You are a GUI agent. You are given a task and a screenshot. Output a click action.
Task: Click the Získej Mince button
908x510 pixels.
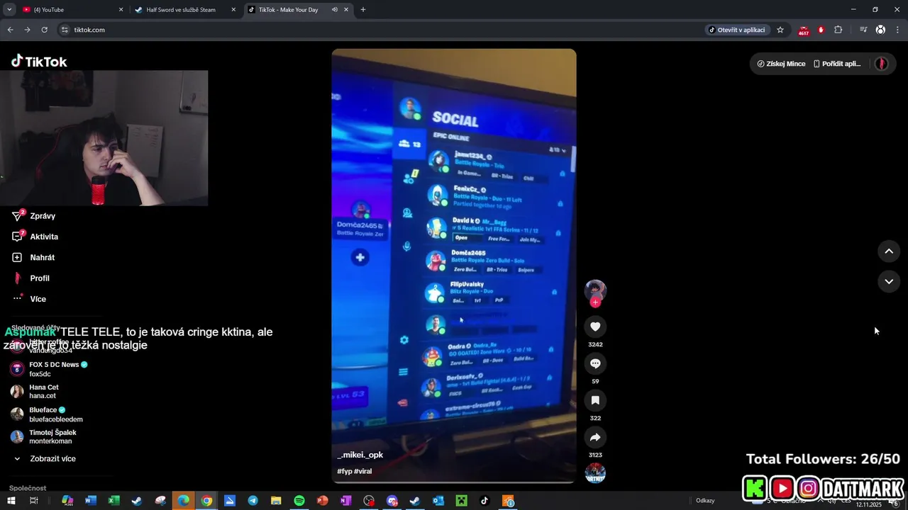(781, 64)
